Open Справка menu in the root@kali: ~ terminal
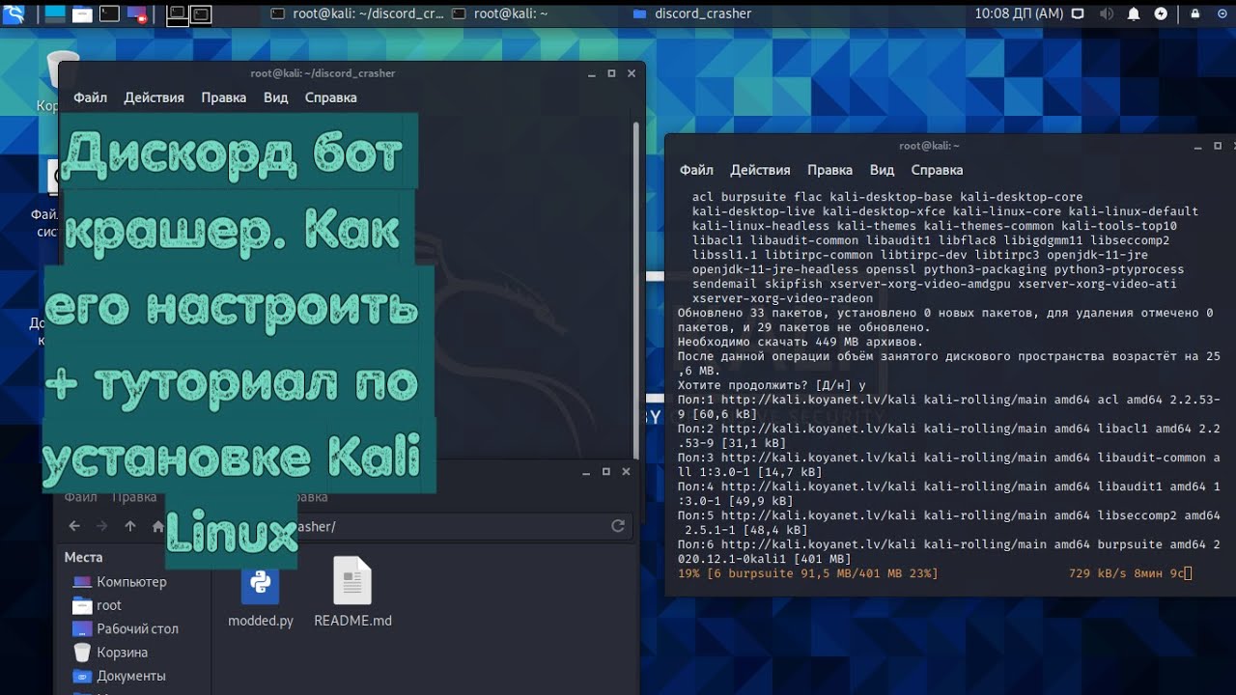Image resolution: width=1236 pixels, height=695 pixels. coord(937,170)
